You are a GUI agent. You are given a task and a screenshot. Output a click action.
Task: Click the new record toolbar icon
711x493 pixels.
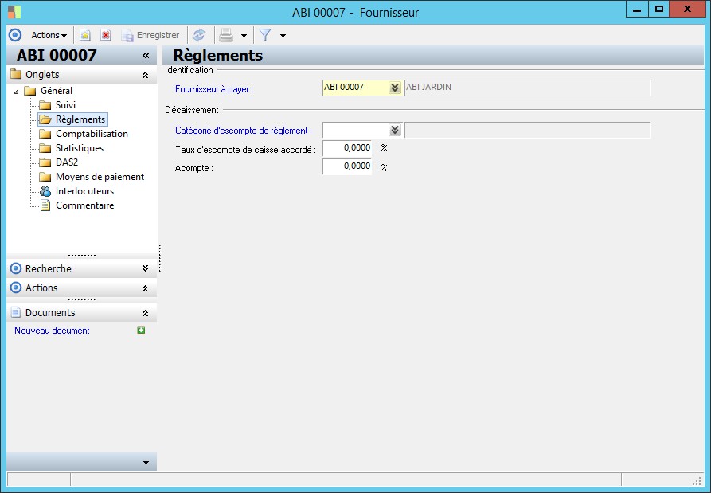(85, 35)
